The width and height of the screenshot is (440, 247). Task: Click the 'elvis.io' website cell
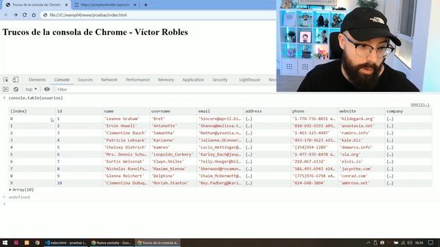(x=361, y=162)
